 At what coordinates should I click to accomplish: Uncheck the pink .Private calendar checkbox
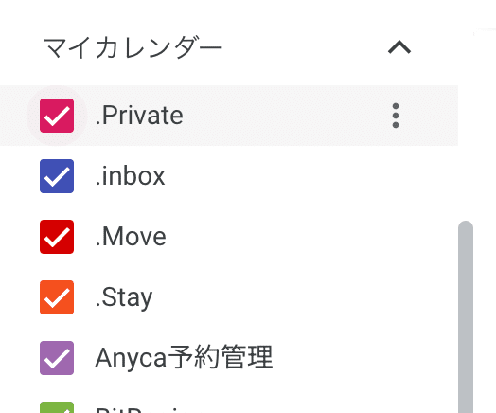coord(57,116)
